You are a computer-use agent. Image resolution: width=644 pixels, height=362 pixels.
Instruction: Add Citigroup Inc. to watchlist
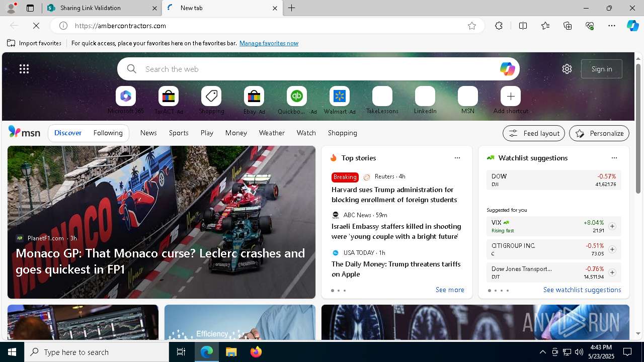[x=612, y=249]
